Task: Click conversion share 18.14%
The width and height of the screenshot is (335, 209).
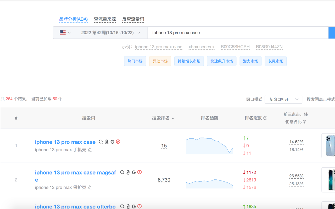Action: pyautogui.click(x=296, y=150)
